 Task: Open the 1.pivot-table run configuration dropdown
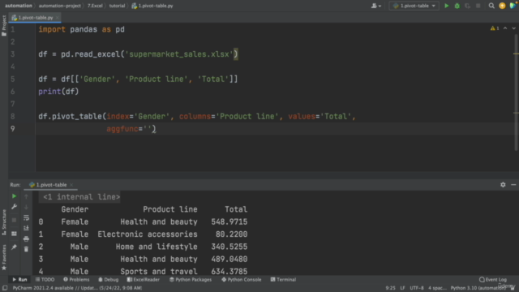pyautogui.click(x=414, y=6)
